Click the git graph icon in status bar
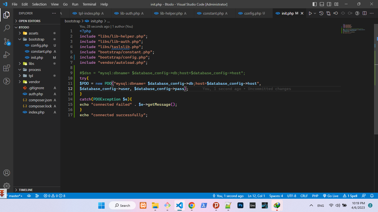 (x=37, y=196)
